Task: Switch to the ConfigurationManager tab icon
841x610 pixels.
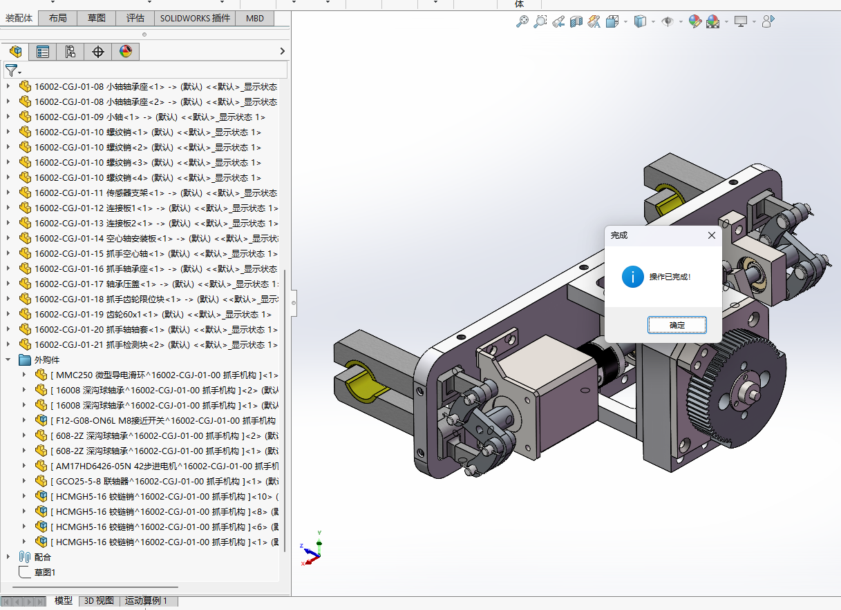Action: (70, 52)
